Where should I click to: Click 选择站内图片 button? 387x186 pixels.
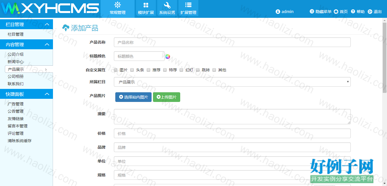point(133,97)
